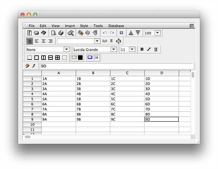Click the new document icon
The image size is (218, 169).
[x=30, y=33]
